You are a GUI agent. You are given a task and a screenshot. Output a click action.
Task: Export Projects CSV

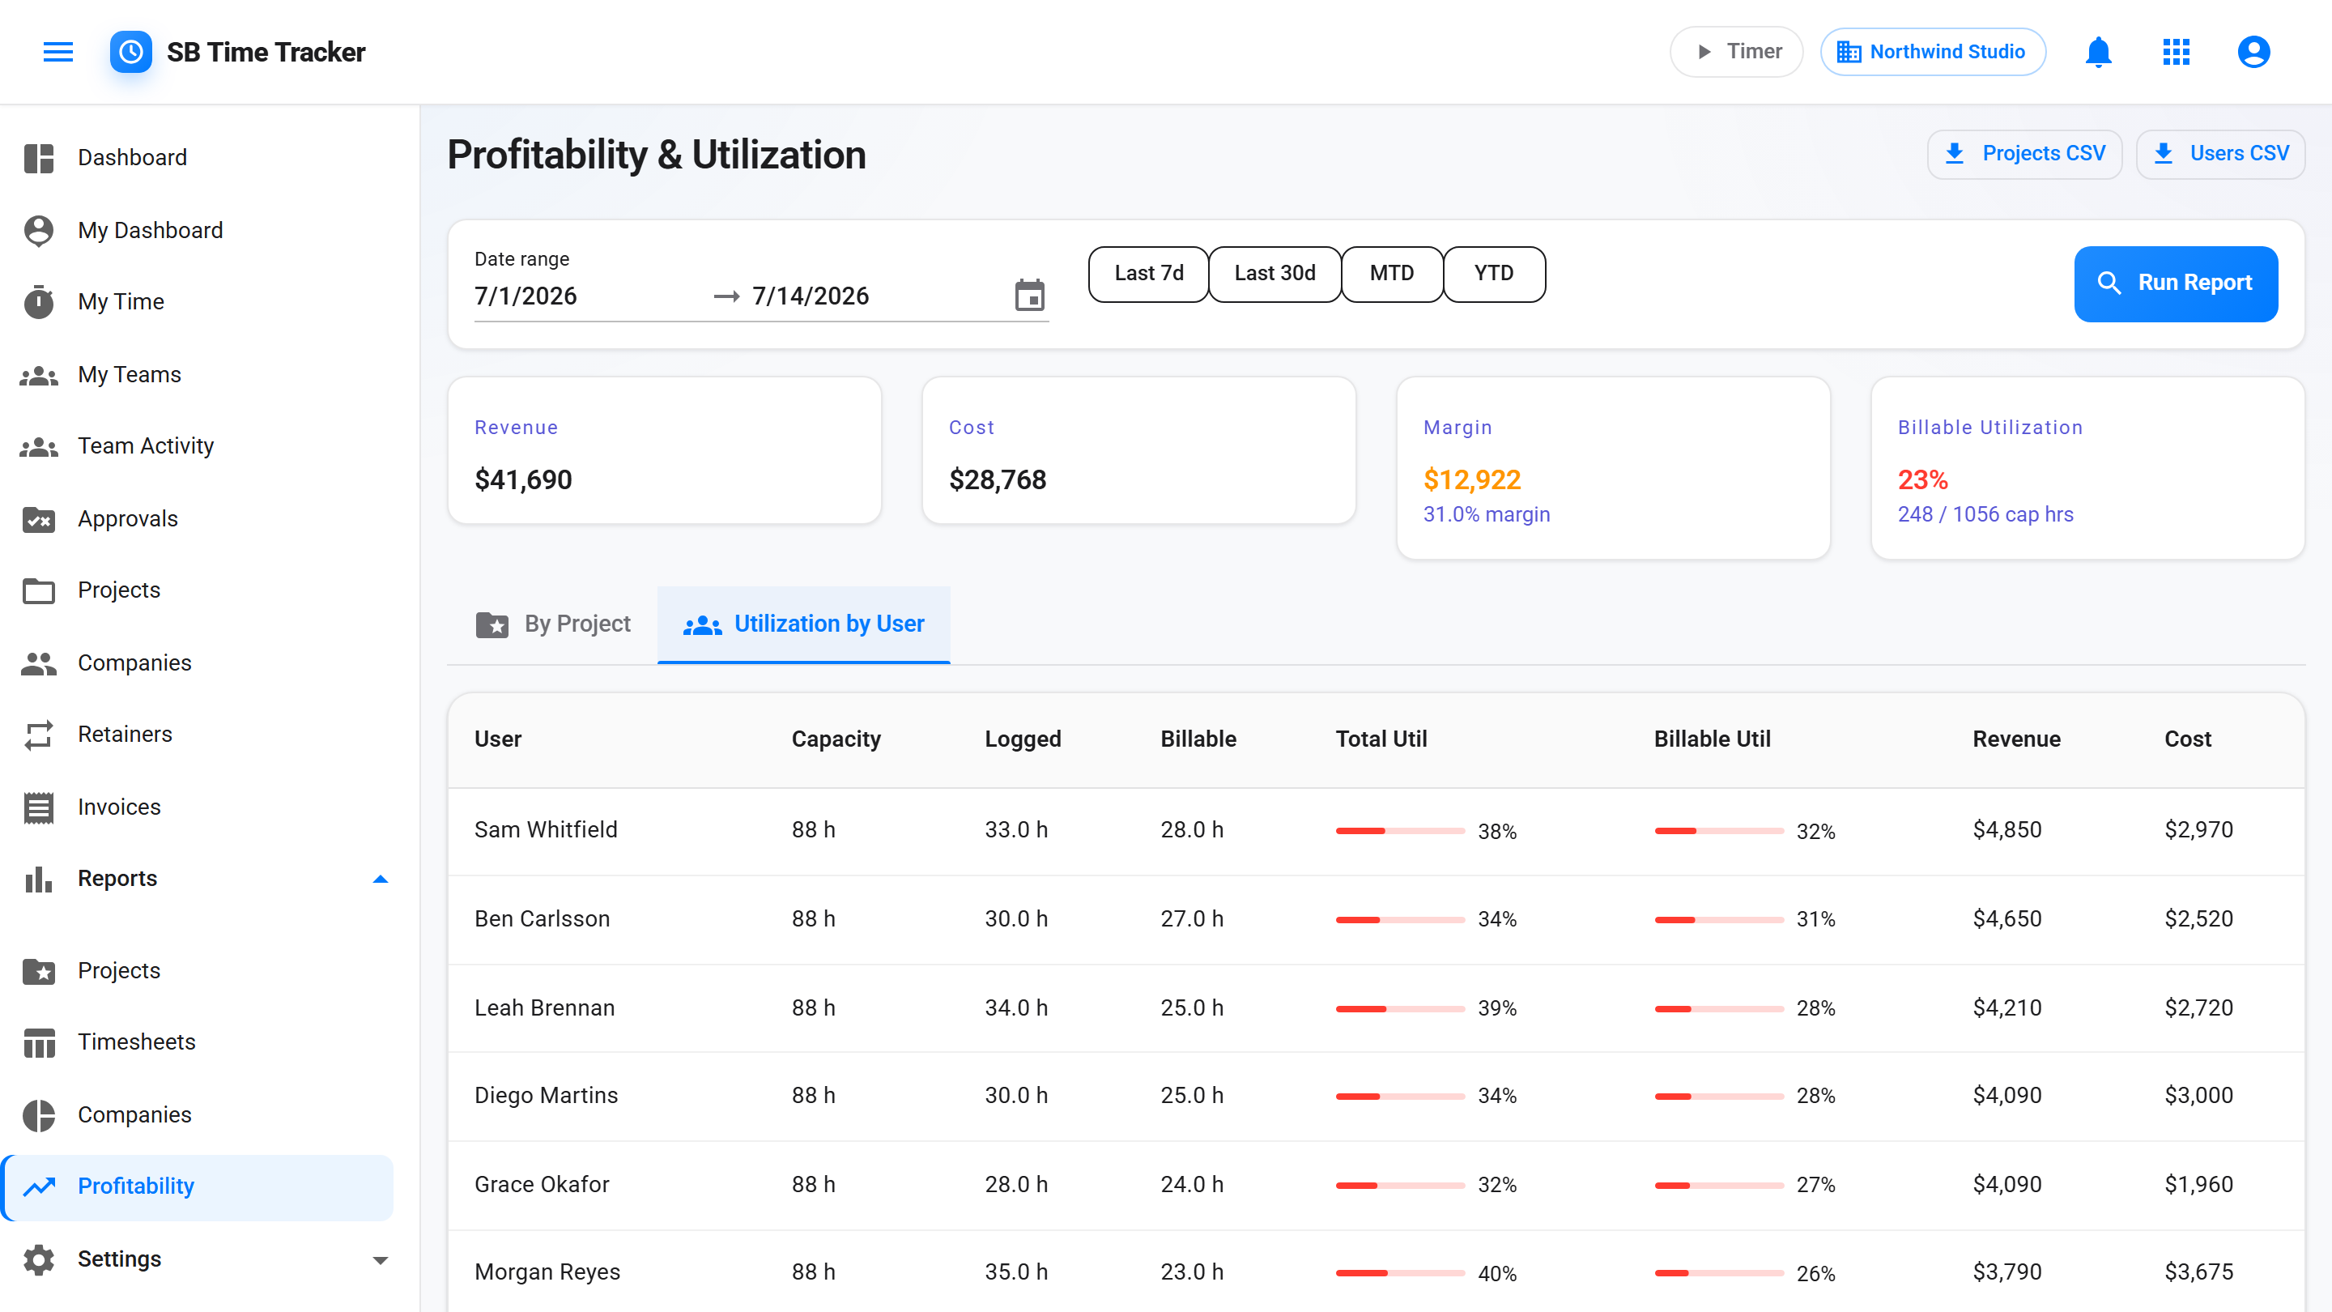point(2023,153)
